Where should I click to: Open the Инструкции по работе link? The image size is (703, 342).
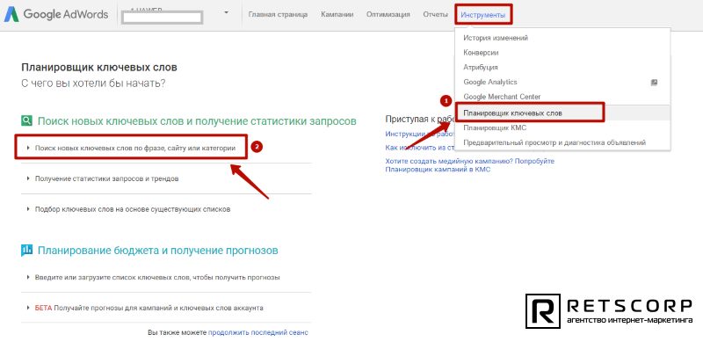tap(419, 134)
